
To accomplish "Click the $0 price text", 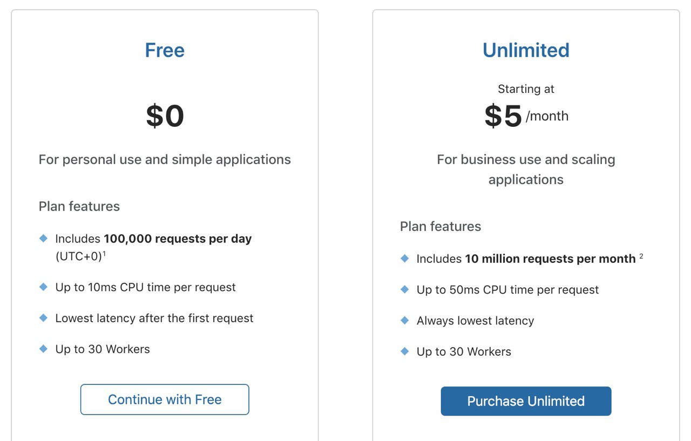I will 165,116.
